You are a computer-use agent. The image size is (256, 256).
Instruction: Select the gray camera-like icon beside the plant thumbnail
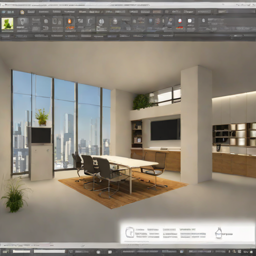click(23, 21)
